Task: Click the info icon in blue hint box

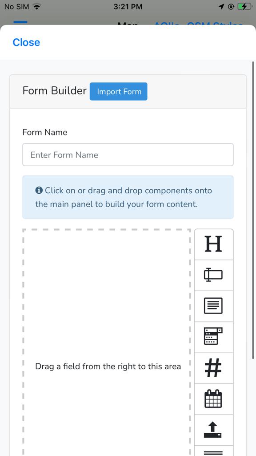Action: pyautogui.click(x=39, y=191)
